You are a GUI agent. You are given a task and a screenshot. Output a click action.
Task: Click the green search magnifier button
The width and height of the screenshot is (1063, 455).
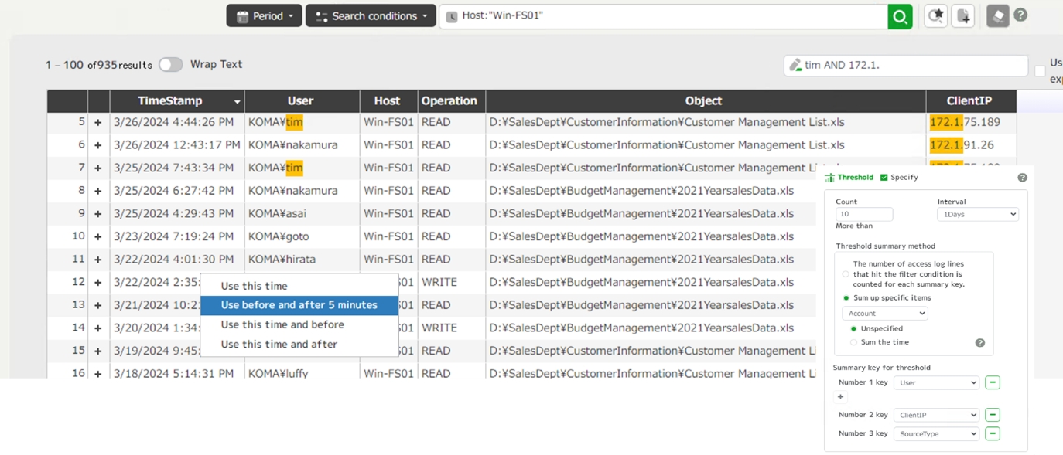tap(900, 16)
